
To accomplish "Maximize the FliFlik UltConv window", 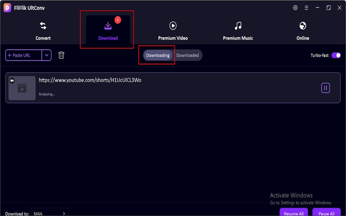I will click(329, 8).
